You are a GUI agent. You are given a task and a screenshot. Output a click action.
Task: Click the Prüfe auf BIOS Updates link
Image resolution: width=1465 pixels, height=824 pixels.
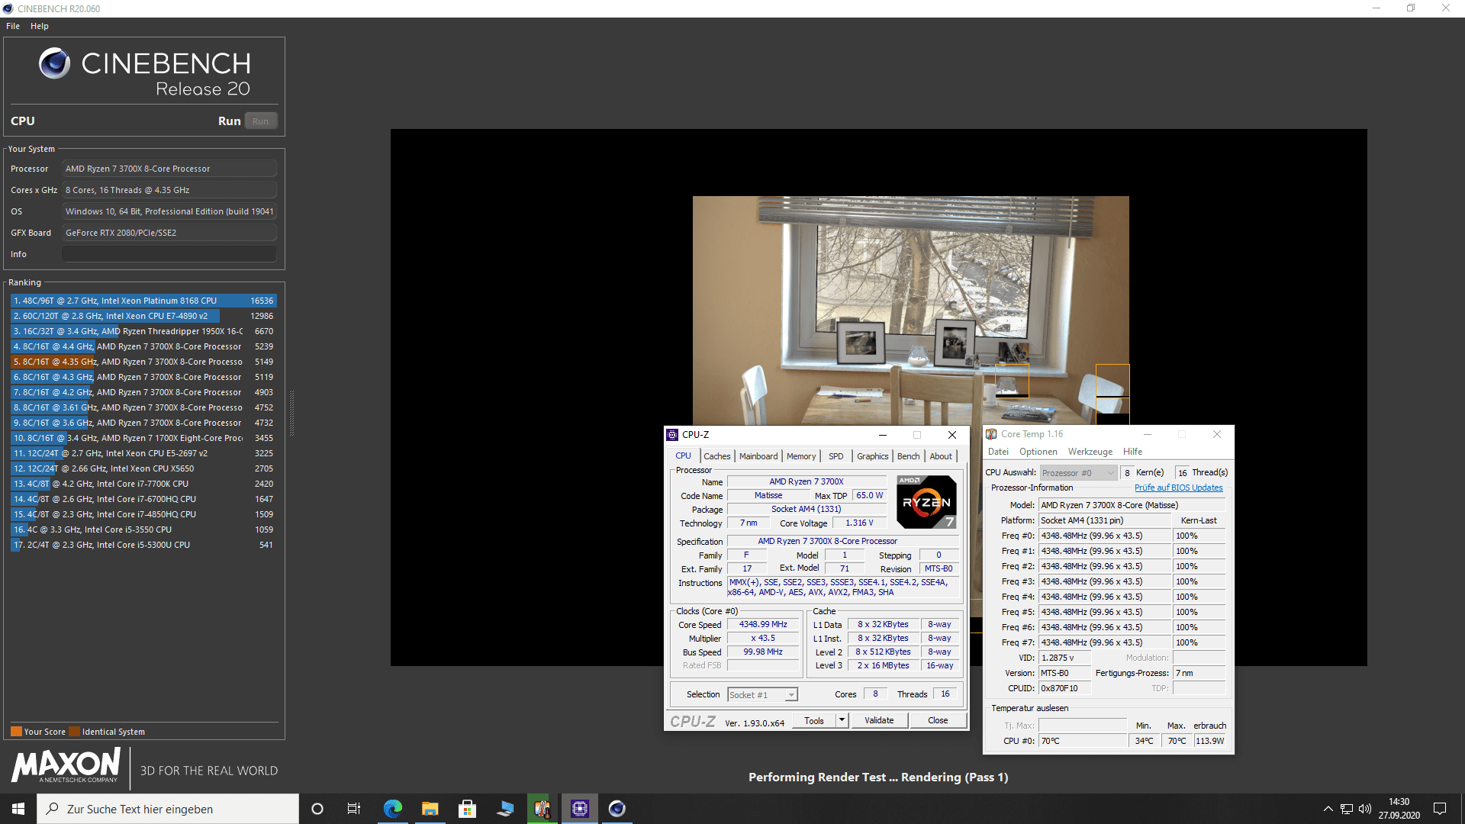1177,488
